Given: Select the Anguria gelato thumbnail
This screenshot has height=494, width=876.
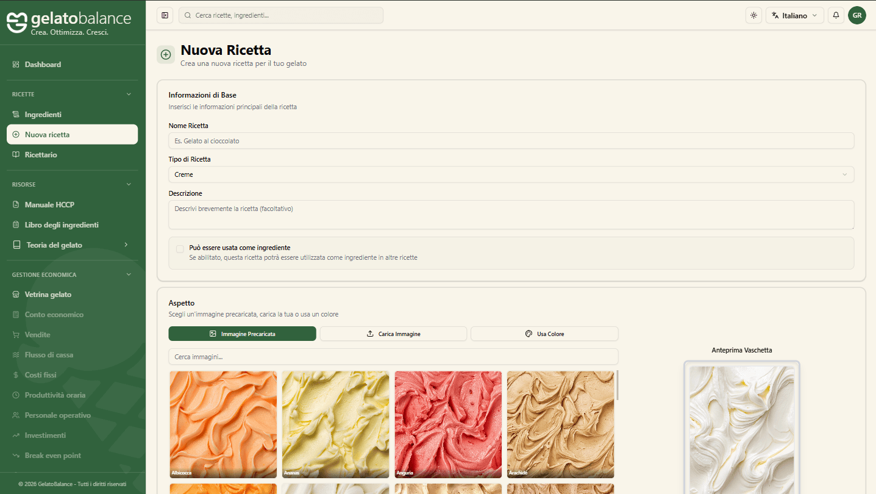Looking at the screenshot, I should coord(448,424).
